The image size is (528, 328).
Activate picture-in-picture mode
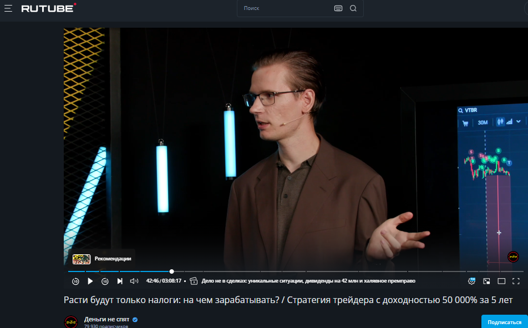click(x=486, y=281)
